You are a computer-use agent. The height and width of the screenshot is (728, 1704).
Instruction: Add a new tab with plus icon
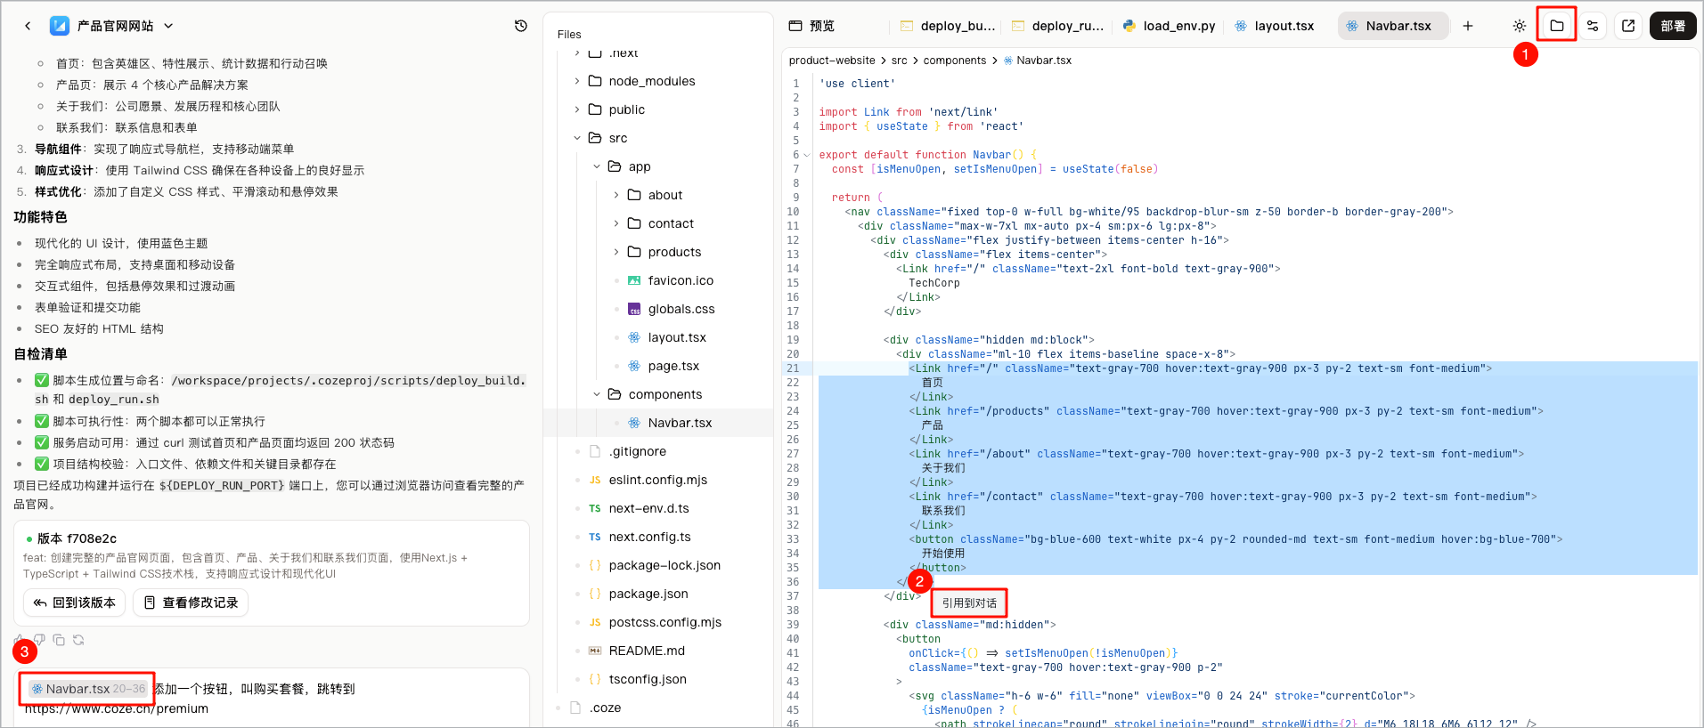click(x=1468, y=26)
